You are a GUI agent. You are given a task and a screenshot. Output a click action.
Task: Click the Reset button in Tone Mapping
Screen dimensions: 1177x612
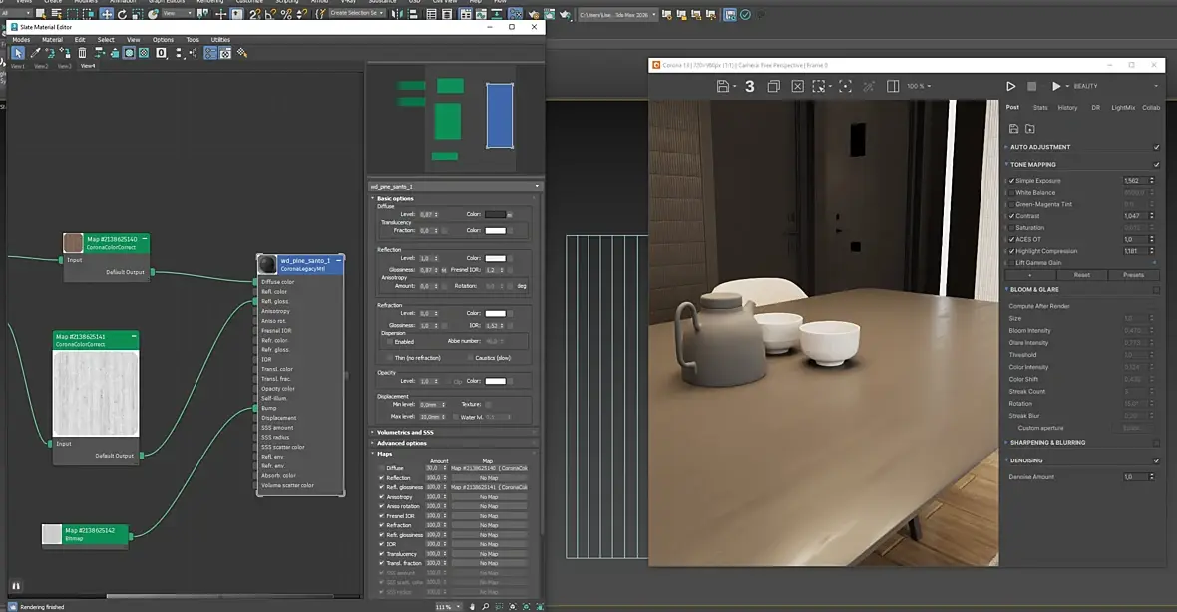1081,275
